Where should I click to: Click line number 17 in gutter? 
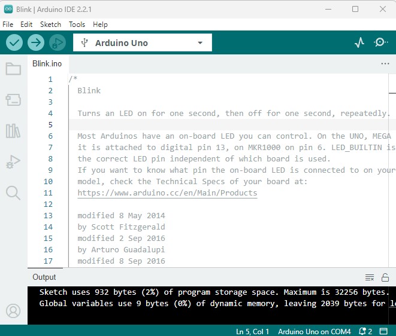(48, 261)
